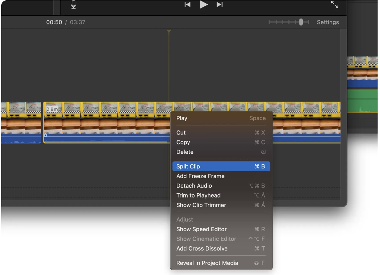The image size is (380, 275).
Task: Open Show Clip Trimmer
Action: (x=201, y=205)
